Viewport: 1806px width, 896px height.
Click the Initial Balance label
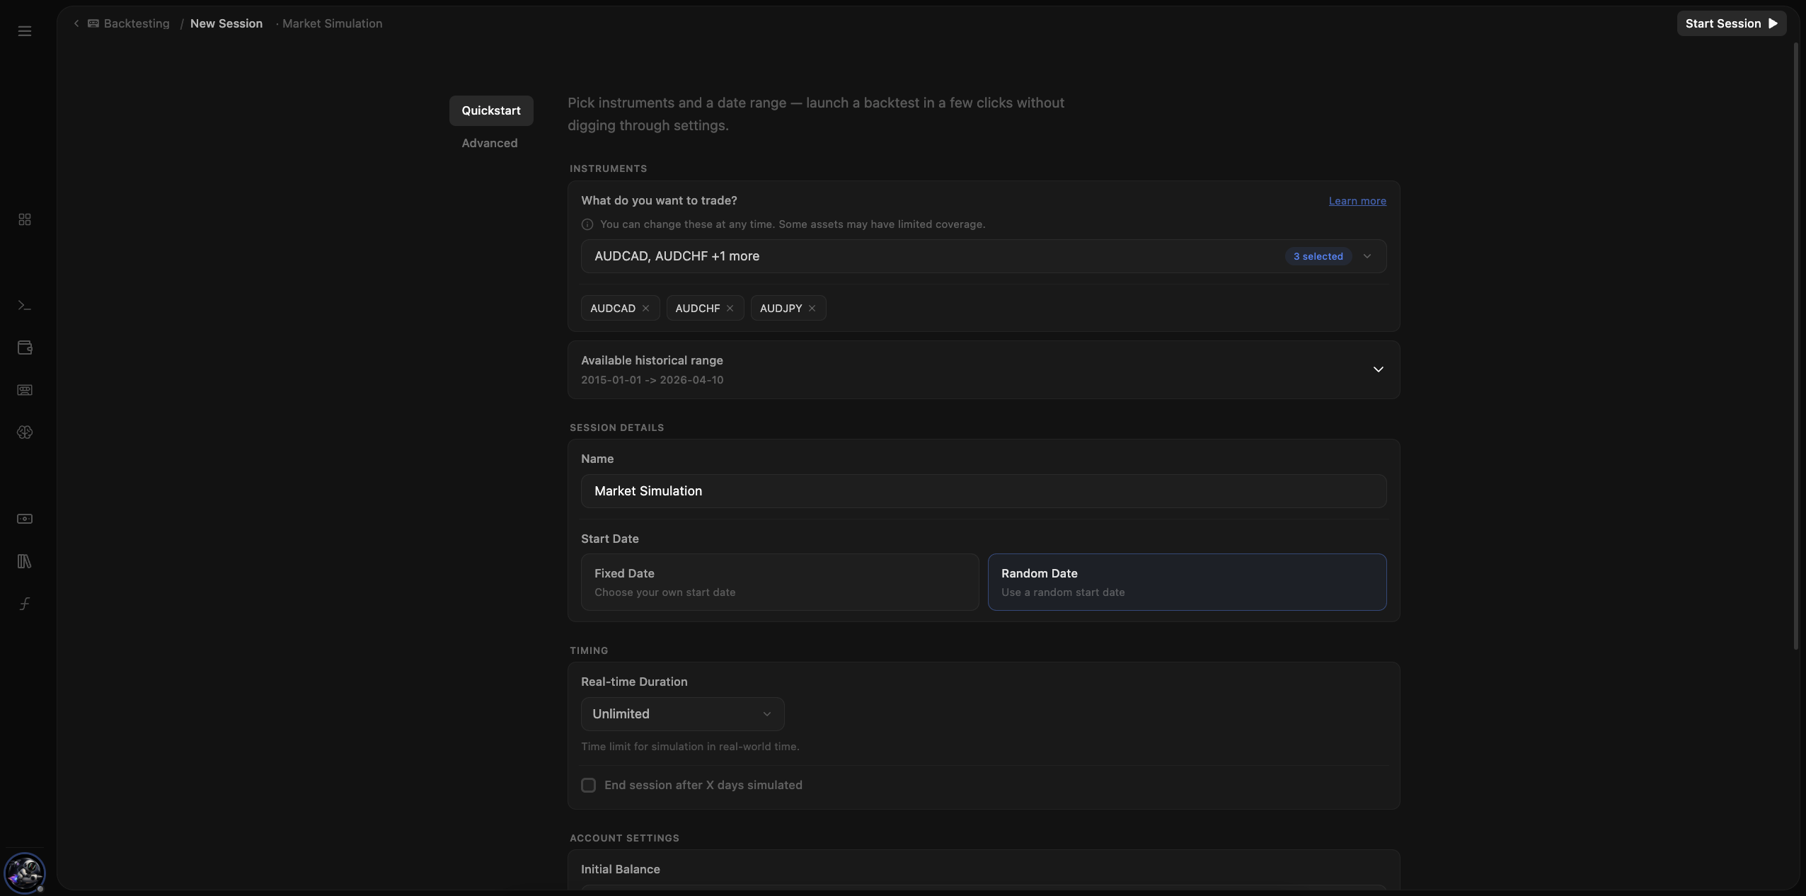click(x=621, y=869)
